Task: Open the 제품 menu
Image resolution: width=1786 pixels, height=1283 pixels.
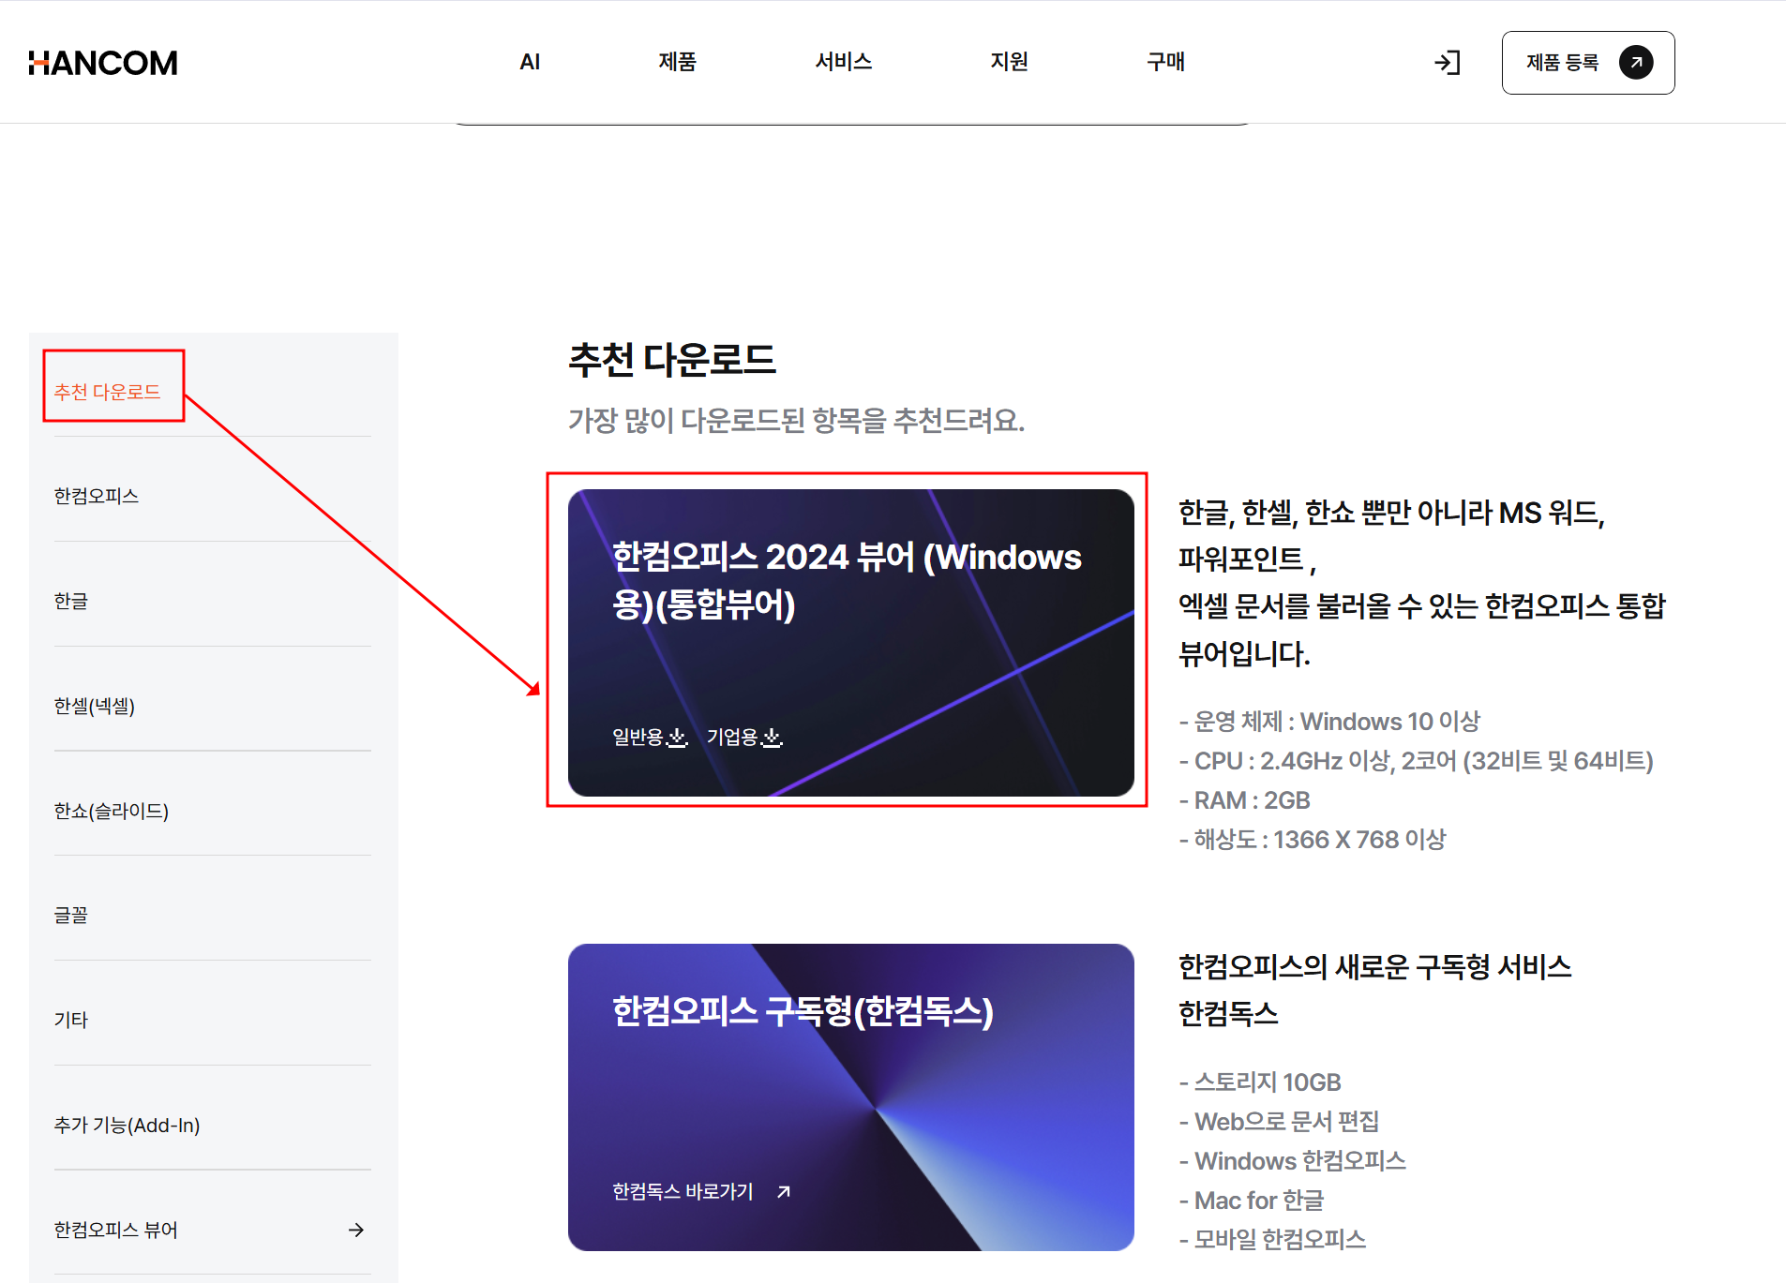Action: tap(677, 62)
